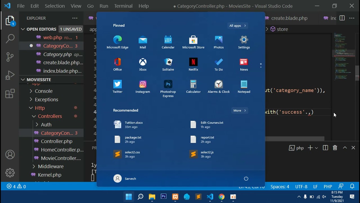Open the pinned Netflix app
The image size is (360, 203).
193,65
